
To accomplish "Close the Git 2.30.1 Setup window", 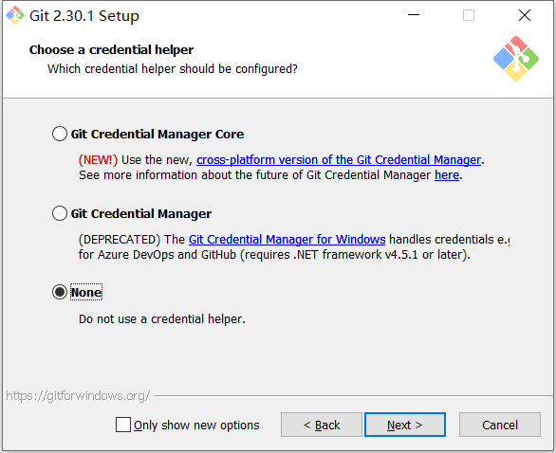I will [x=525, y=15].
